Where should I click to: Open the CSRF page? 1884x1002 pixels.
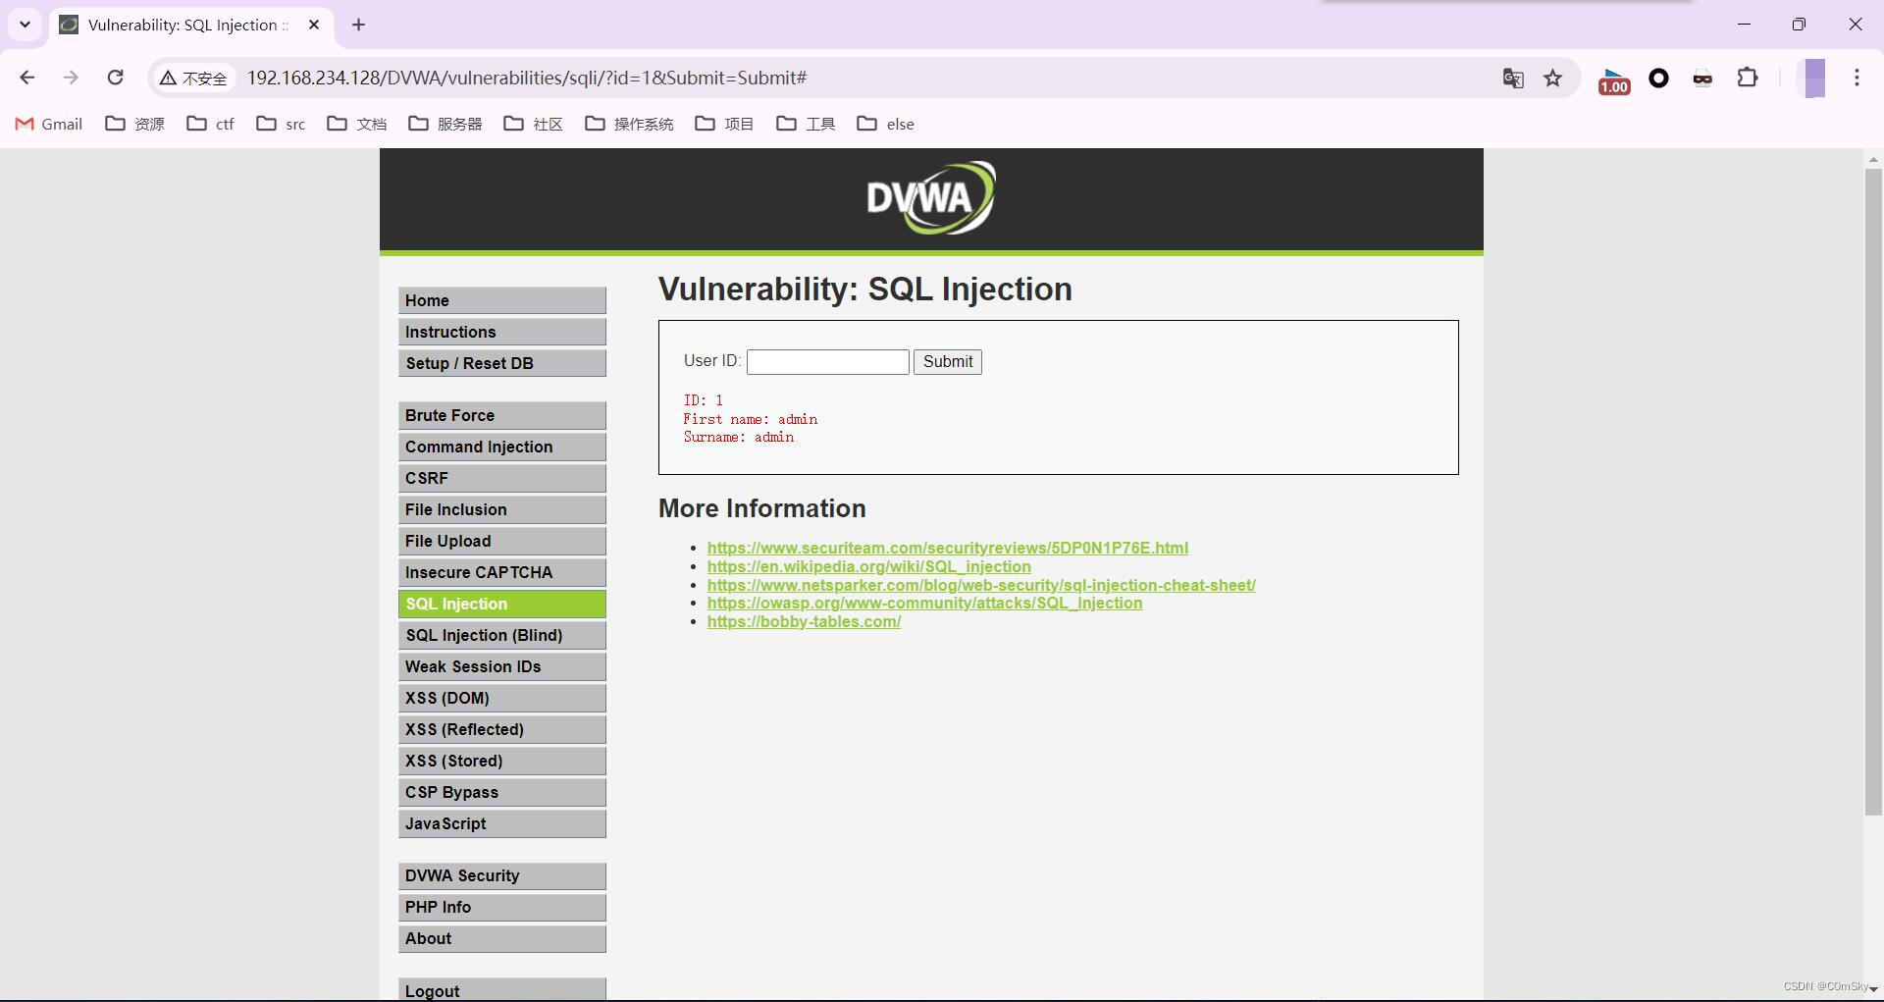point(502,478)
